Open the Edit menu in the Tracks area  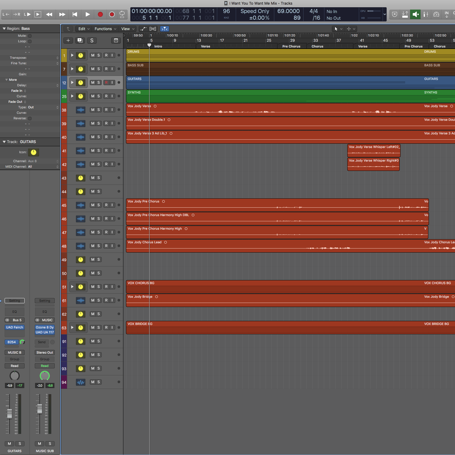(x=84, y=29)
